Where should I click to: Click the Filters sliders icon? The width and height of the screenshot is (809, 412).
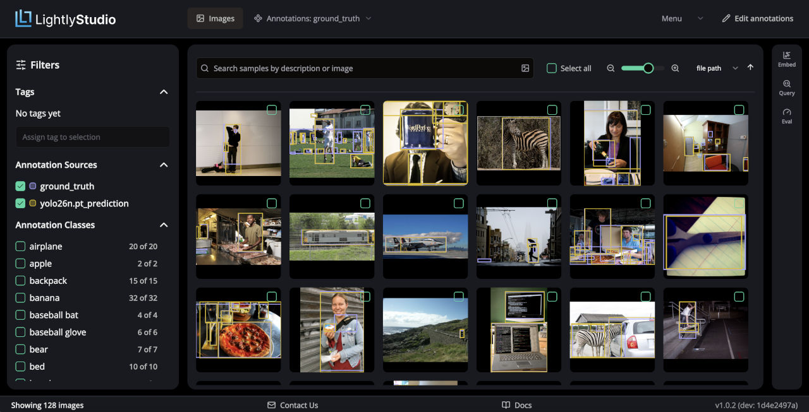click(x=21, y=64)
